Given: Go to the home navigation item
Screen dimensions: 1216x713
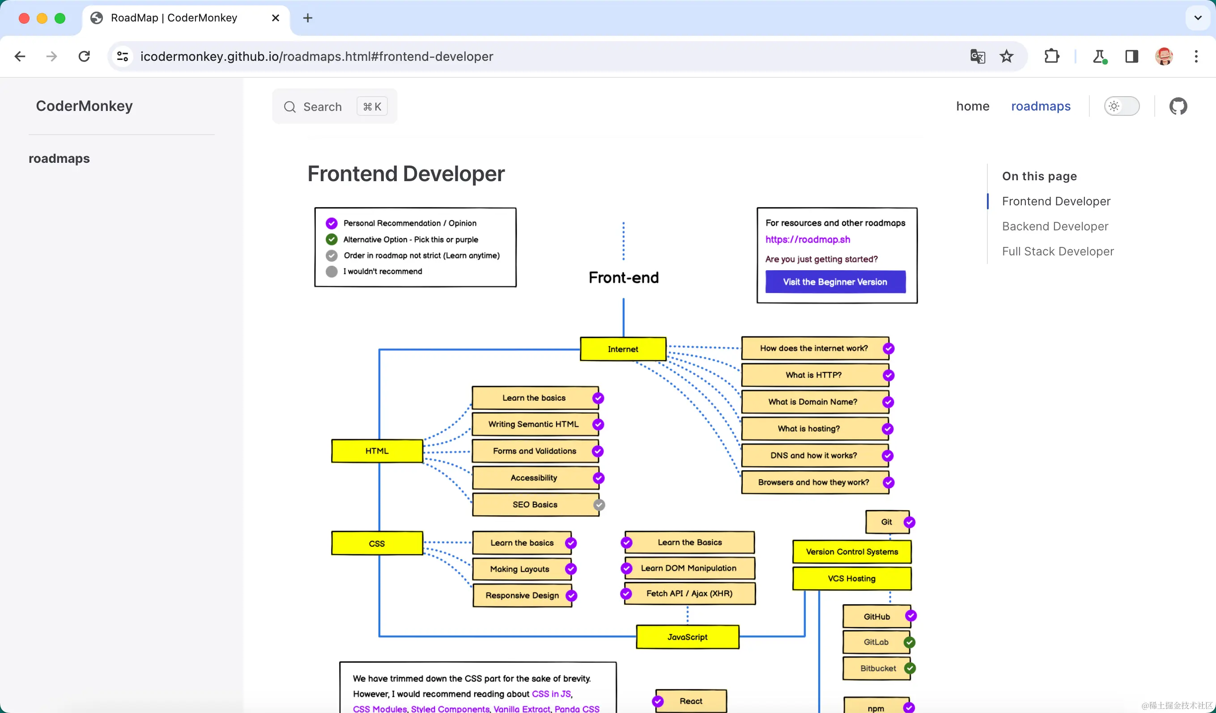Looking at the screenshot, I should point(973,106).
